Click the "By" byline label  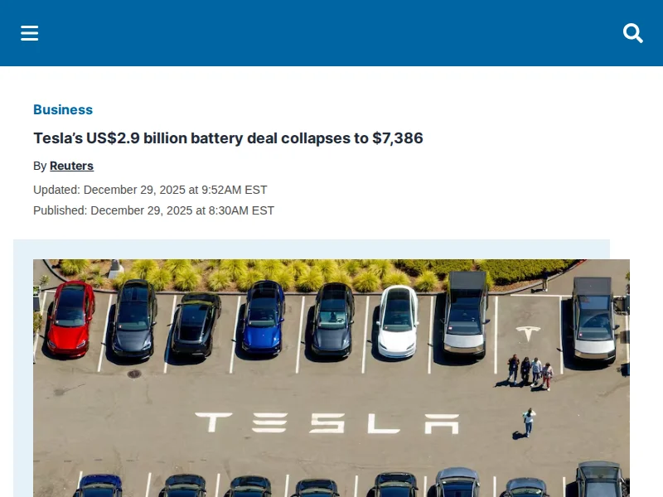pos(40,166)
